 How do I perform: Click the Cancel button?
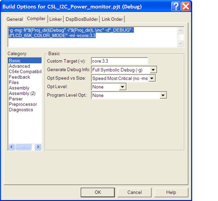pos(134,192)
